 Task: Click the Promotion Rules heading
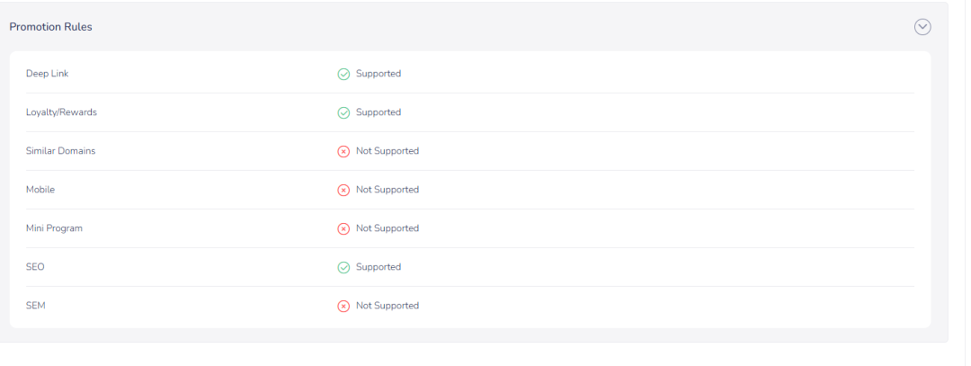50,27
